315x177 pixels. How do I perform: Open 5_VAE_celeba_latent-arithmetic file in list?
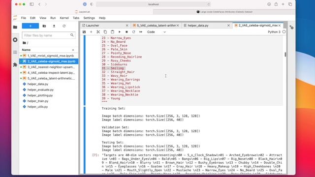[x=49, y=78]
